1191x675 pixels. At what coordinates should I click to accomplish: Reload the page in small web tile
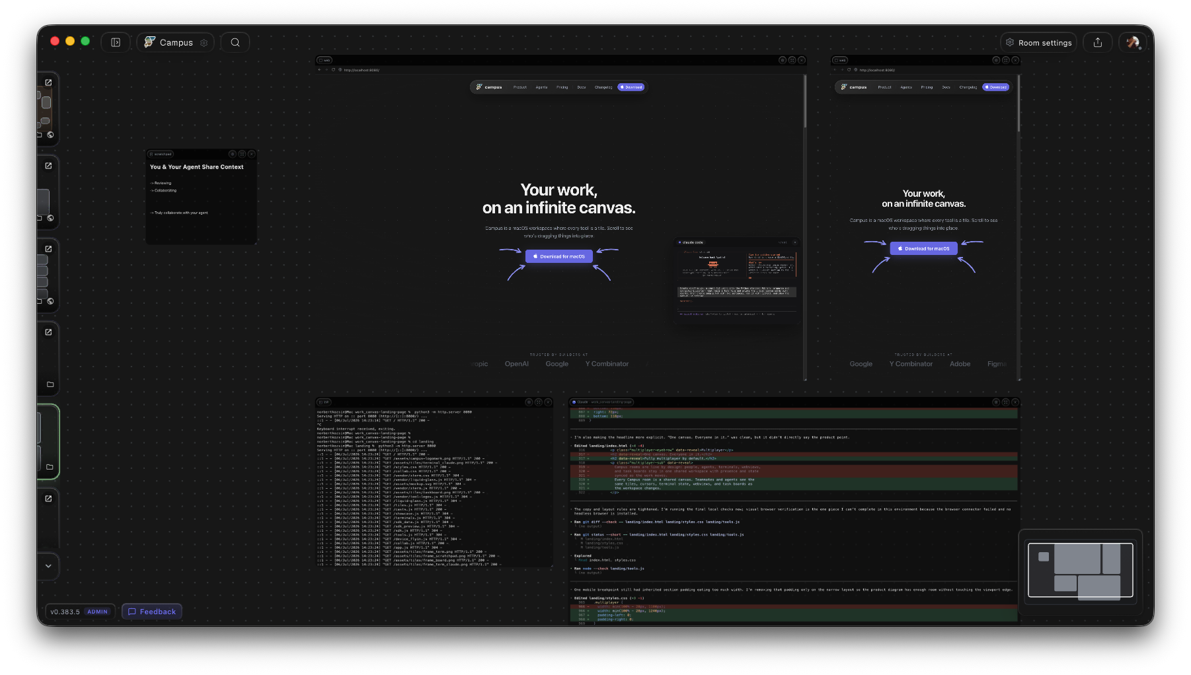click(849, 69)
